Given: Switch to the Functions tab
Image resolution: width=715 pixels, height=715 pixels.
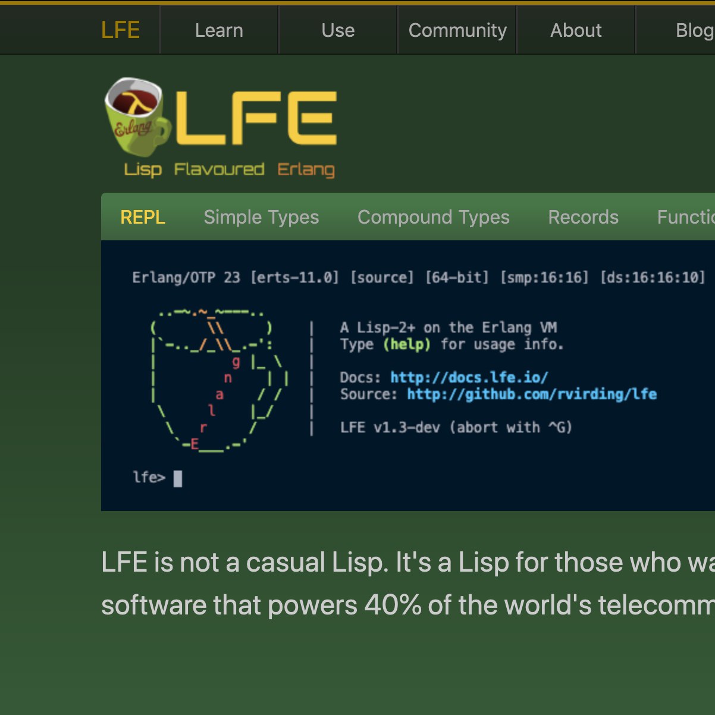Looking at the screenshot, I should (x=686, y=217).
